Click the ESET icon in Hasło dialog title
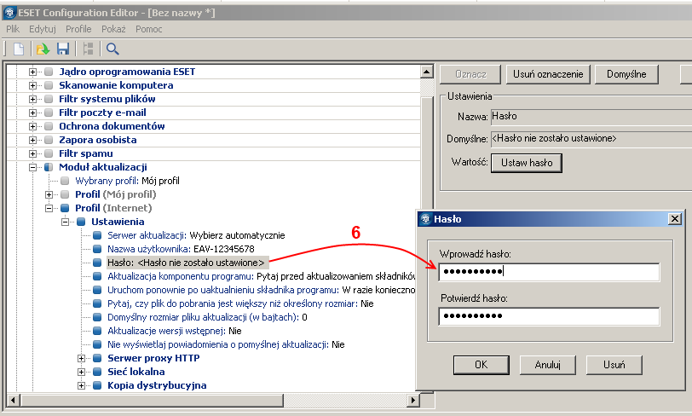The height and width of the screenshot is (416, 692). (424, 219)
